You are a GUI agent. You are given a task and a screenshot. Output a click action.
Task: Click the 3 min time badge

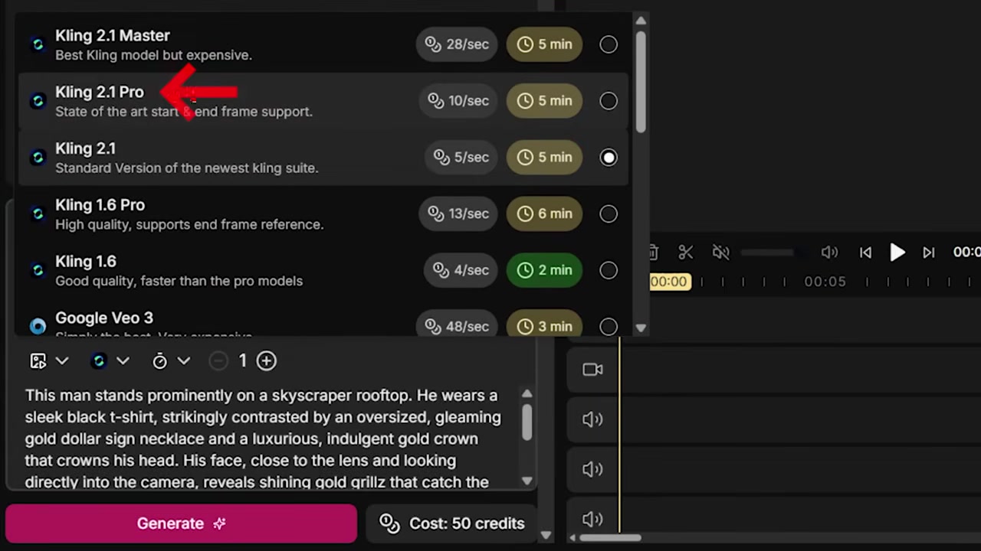pyautogui.click(x=544, y=327)
